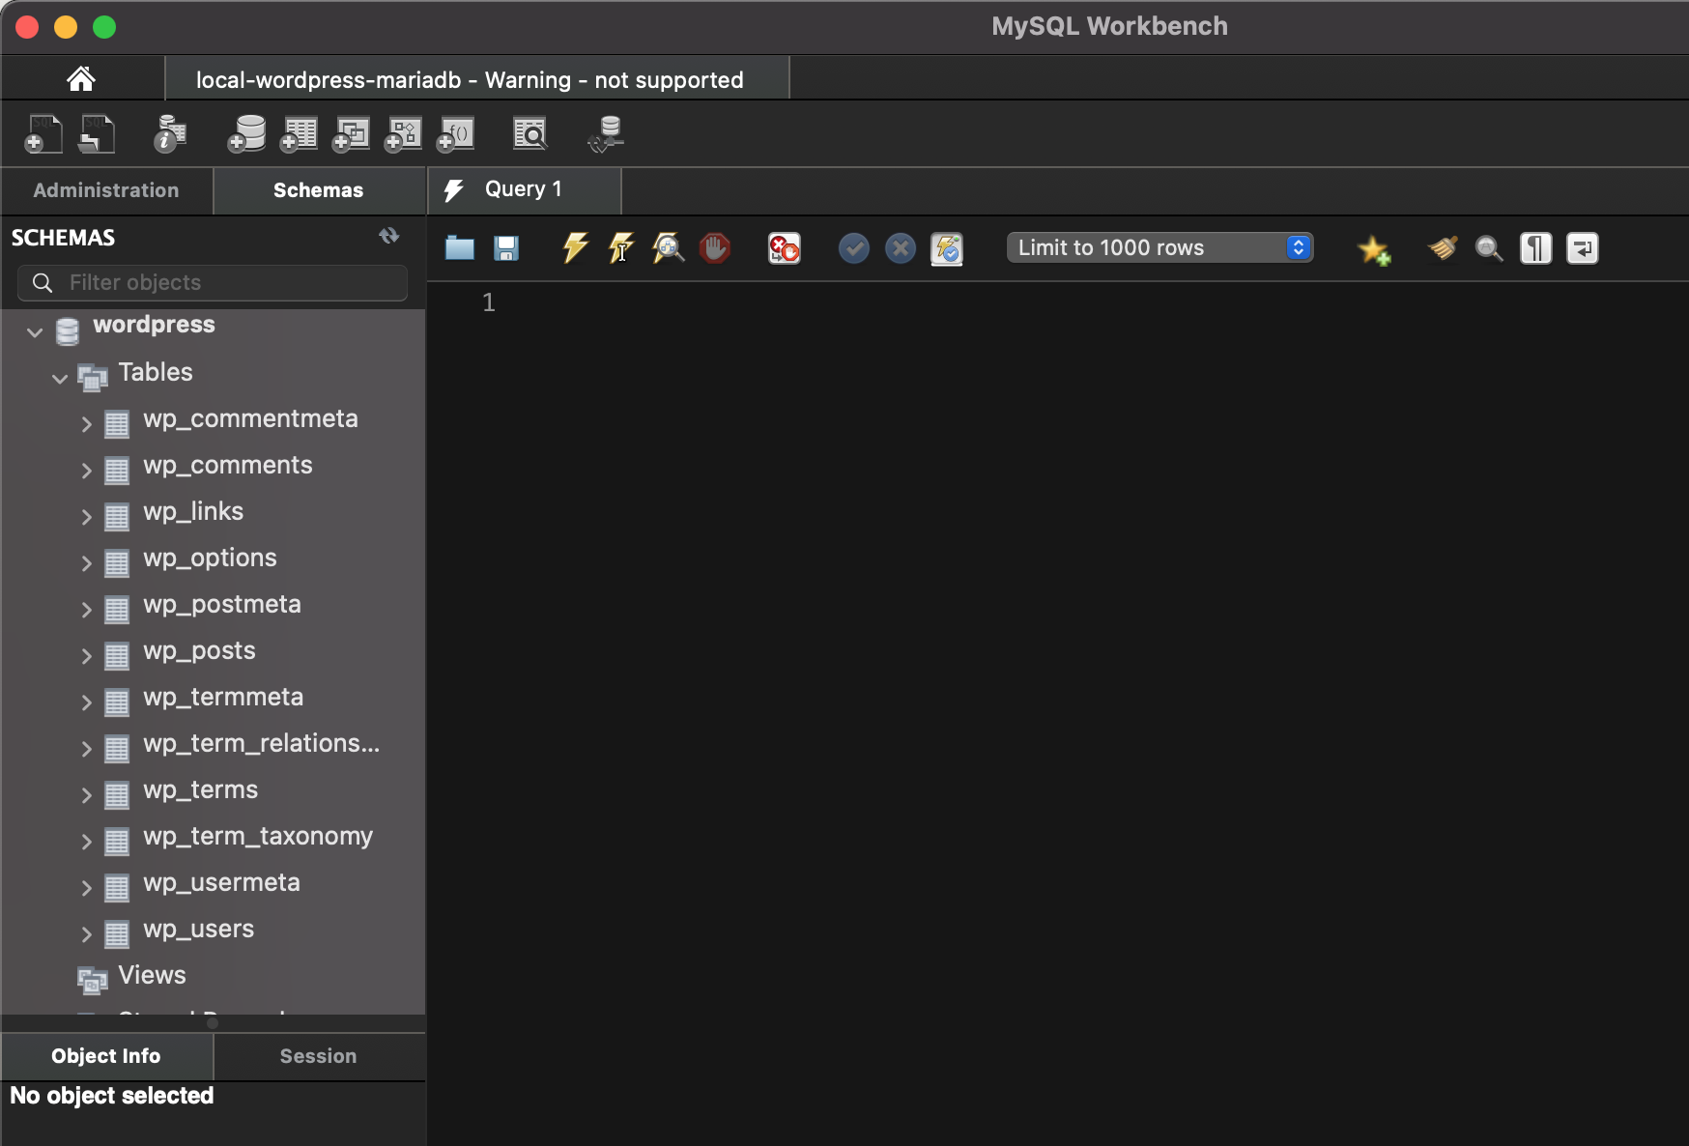This screenshot has height=1146, width=1689.
Task: Switch to the Session tab
Action: [318, 1056]
